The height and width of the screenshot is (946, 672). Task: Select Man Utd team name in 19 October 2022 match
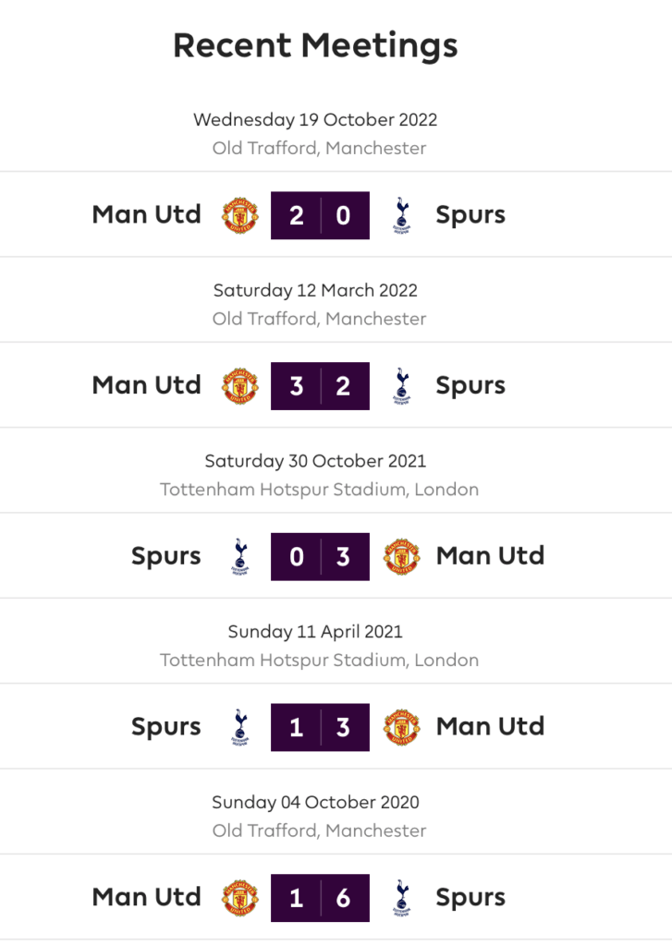pyautogui.click(x=147, y=214)
